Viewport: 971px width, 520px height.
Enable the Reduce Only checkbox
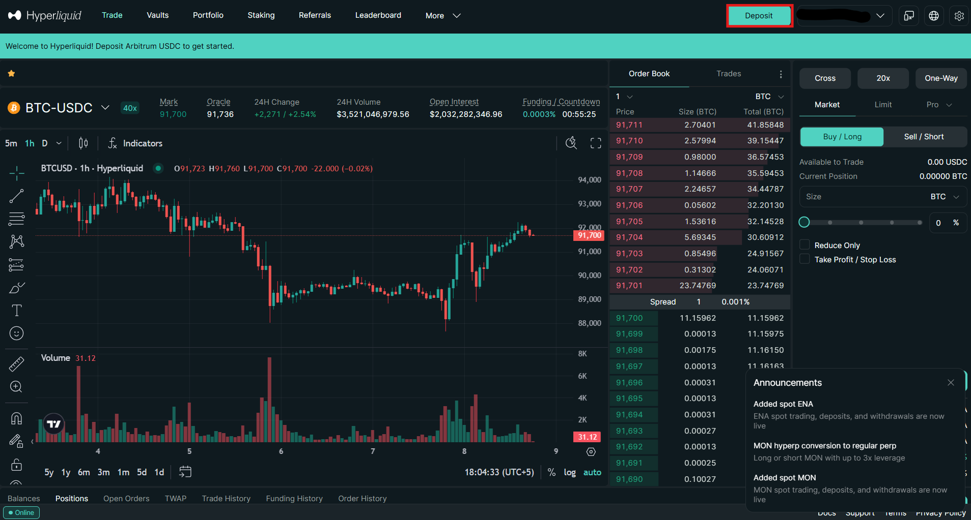pos(804,245)
